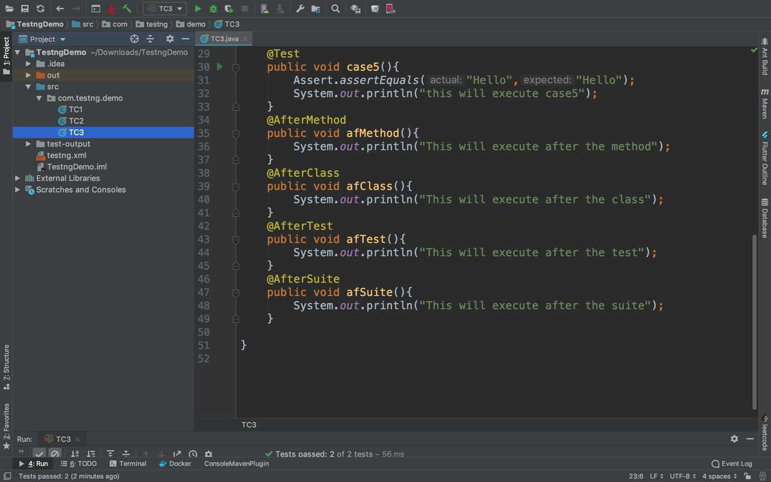The height and width of the screenshot is (482, 771).
Task: Select the TC3.java editor tab
Action: (x=224, y=39)
